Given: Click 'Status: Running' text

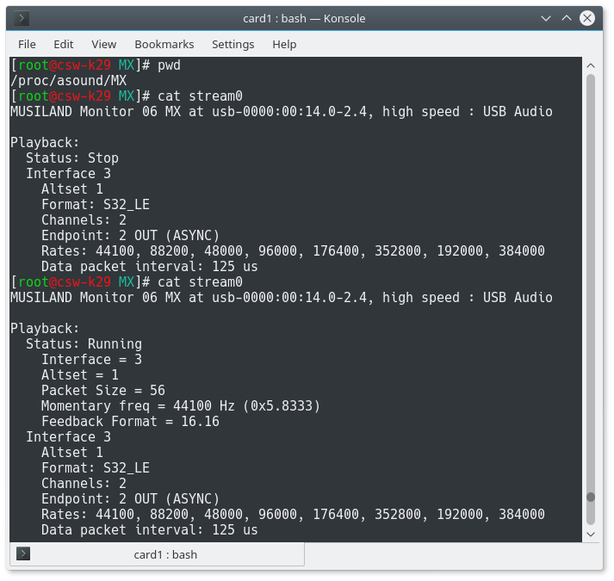Looking at the screenshot, I should click(x=84, y=343).
